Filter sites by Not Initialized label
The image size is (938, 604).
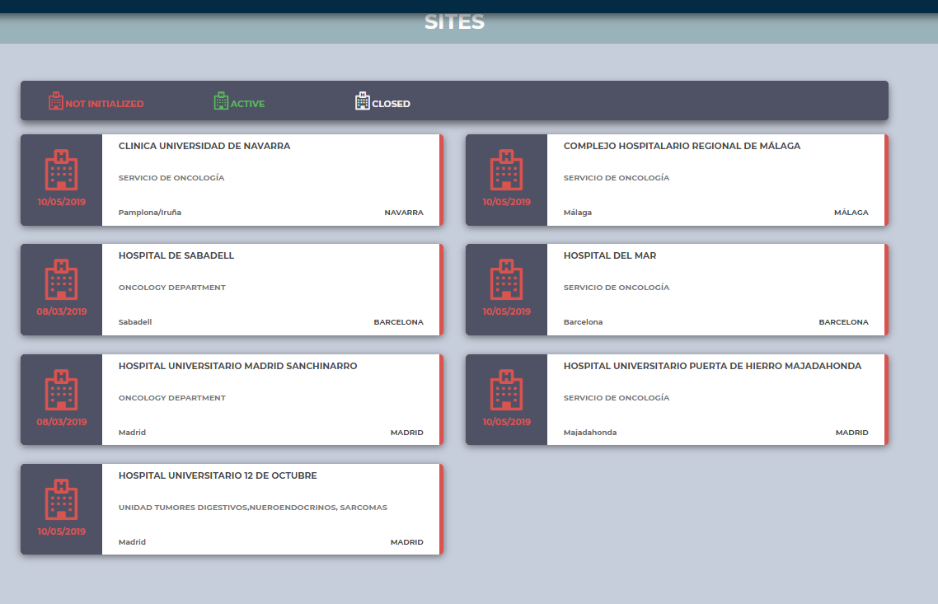[105, 104]
